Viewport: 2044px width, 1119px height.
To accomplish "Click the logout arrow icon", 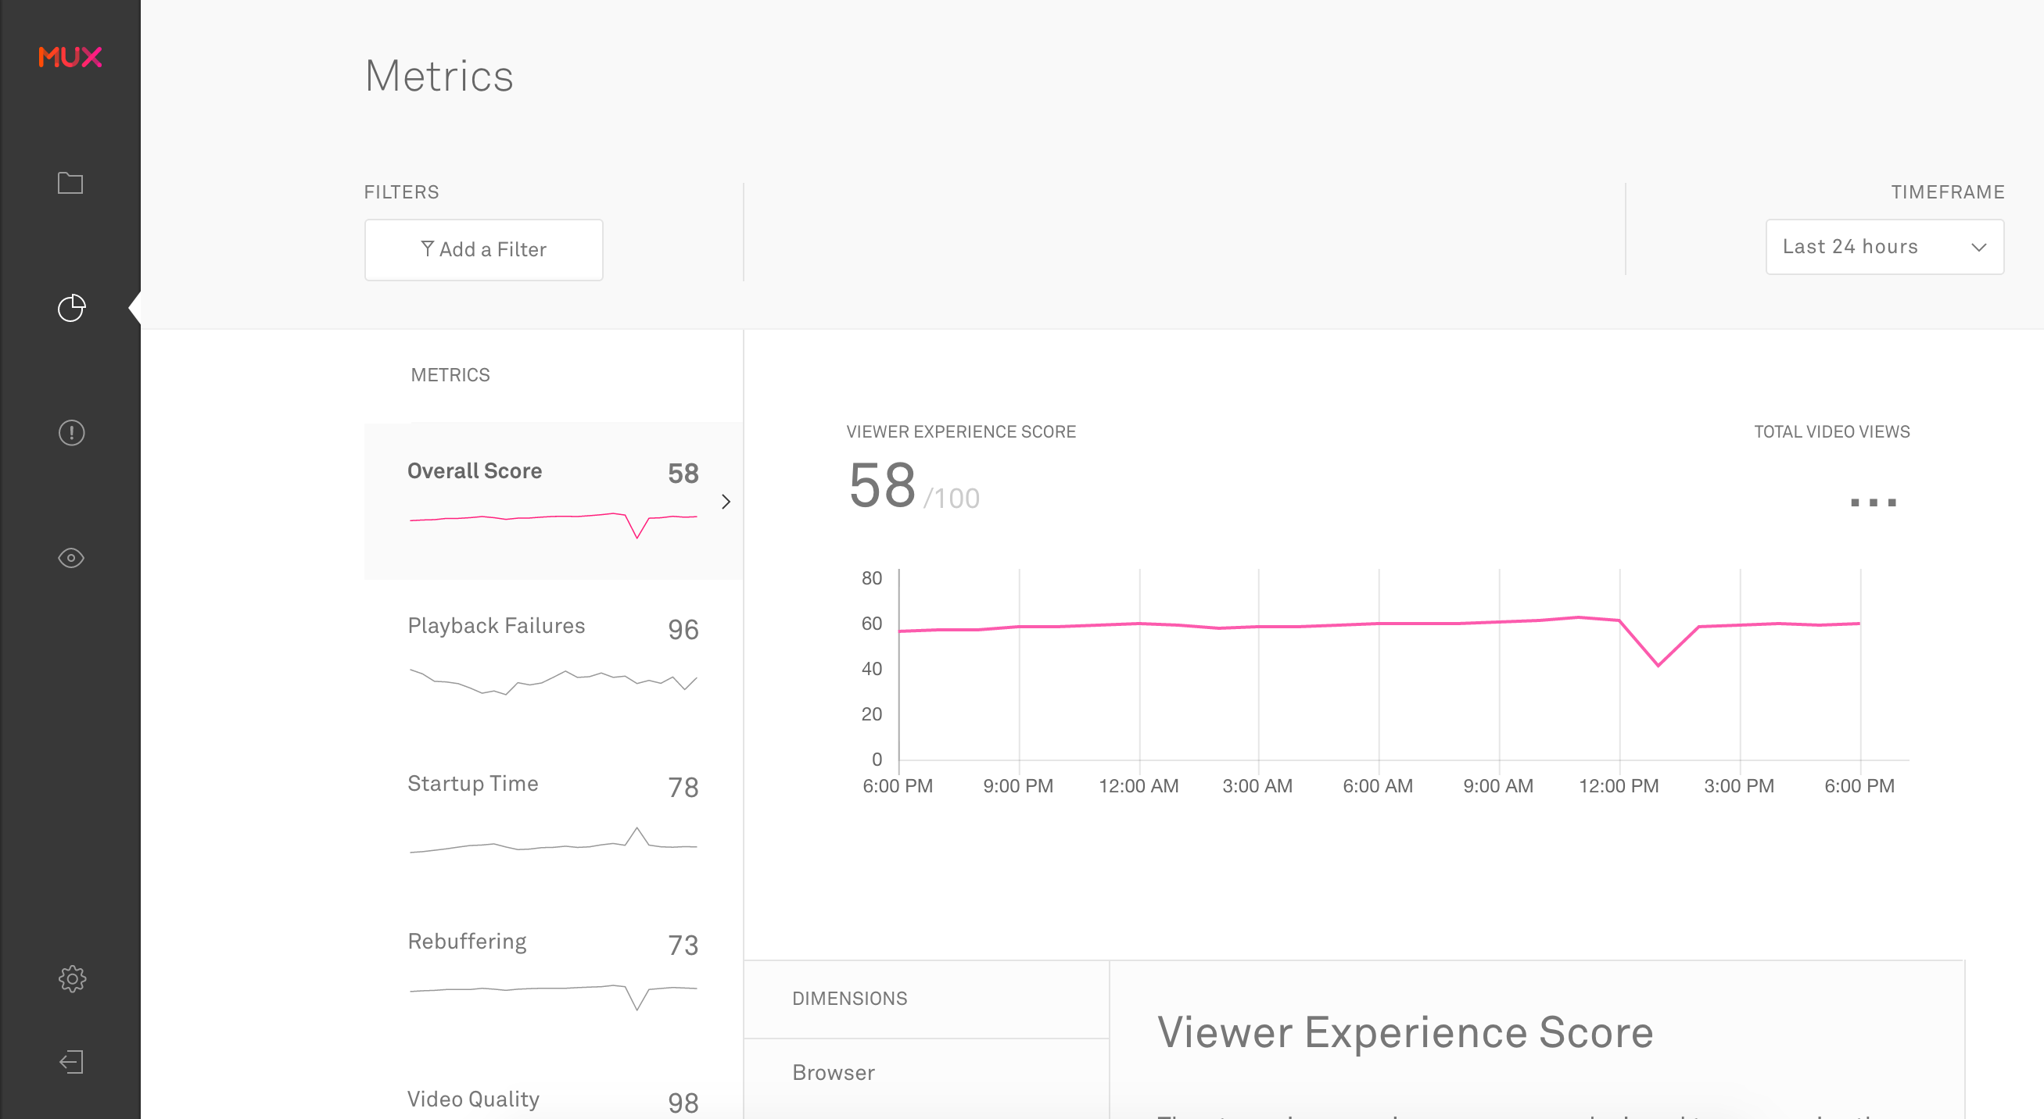I will pyautogui.click(x=71, y=1062).
